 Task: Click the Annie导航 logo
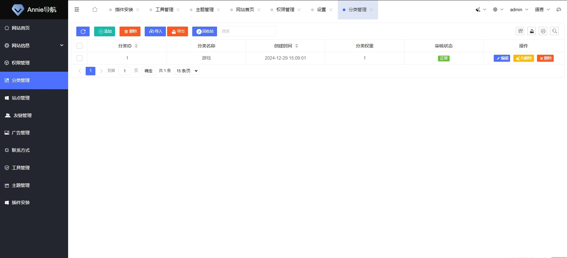34,10
